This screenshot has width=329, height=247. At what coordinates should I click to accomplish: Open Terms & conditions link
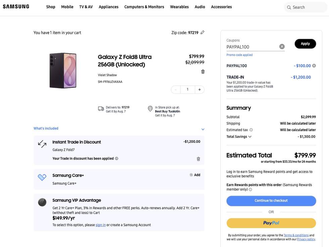tap(296, 235)
